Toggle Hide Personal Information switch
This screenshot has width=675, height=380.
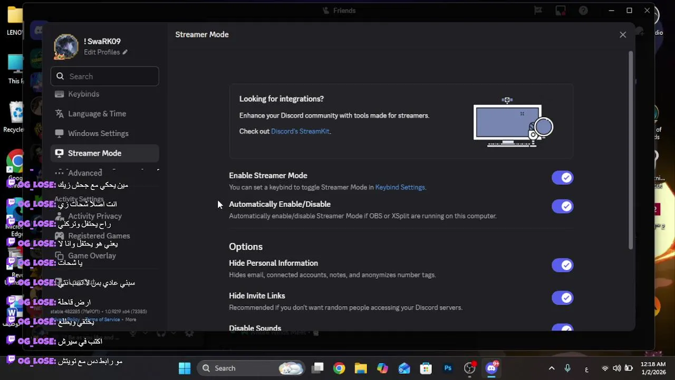[x=562, y=265]
